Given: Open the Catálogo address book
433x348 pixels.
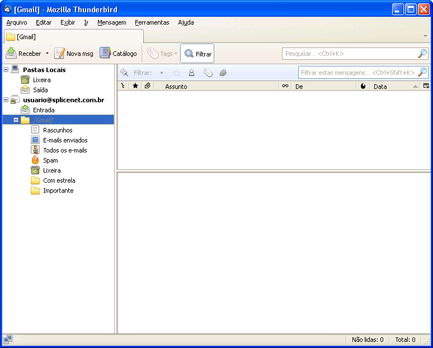Looking at the screenshot, I should coord(118,53).
